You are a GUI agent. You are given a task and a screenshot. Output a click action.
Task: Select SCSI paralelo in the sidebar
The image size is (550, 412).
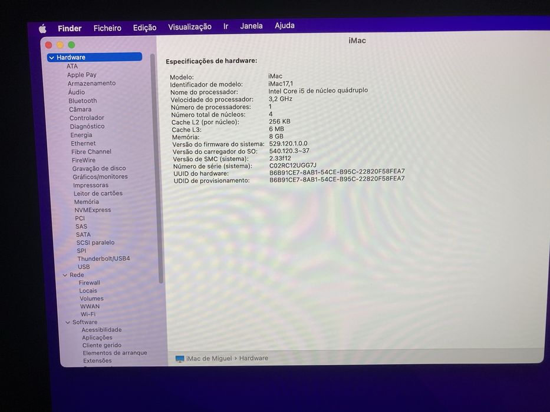[x=95, y=242]
